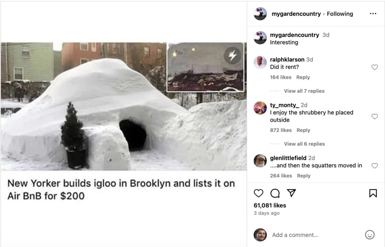Like the post with heart icon
The width and height of the screenshot is (385, 247).
(x=259, y=193)
